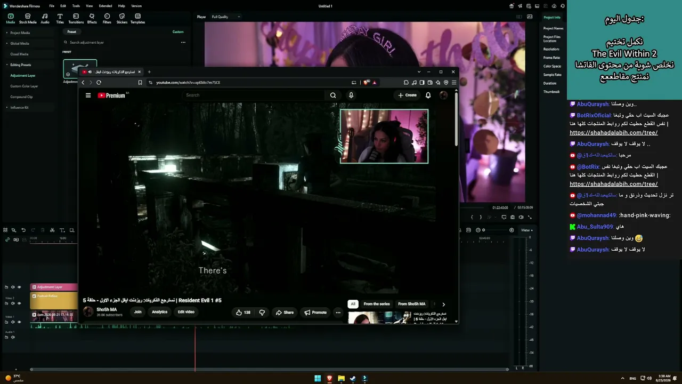Go back in the browser
Image resolution: width=682 pixels, height=384 pixels.
(83, 83)
